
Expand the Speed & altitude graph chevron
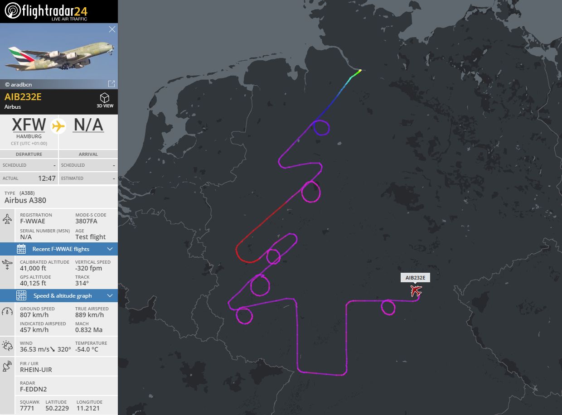110,296
